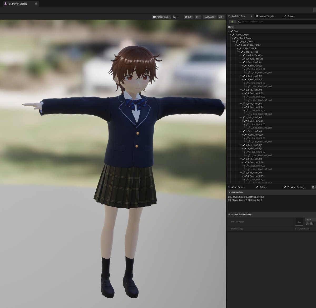Open the camera speed setting
Screen dimensions: 316x308
176,17
